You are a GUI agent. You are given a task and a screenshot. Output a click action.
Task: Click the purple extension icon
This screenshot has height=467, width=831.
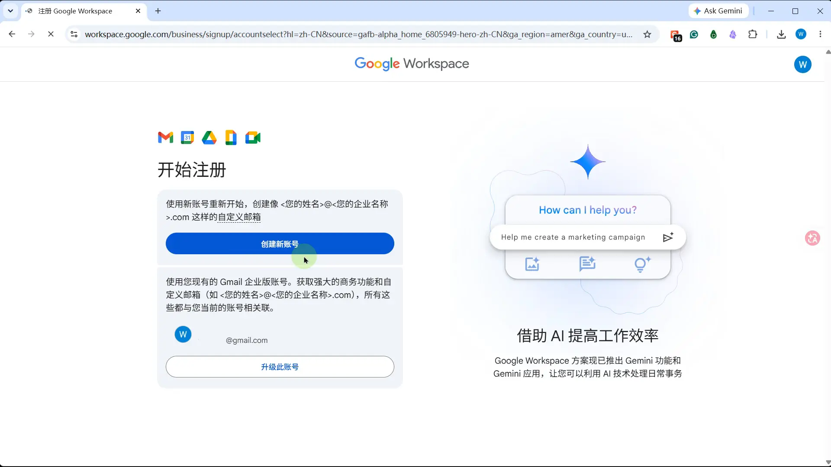click(733, 35)
